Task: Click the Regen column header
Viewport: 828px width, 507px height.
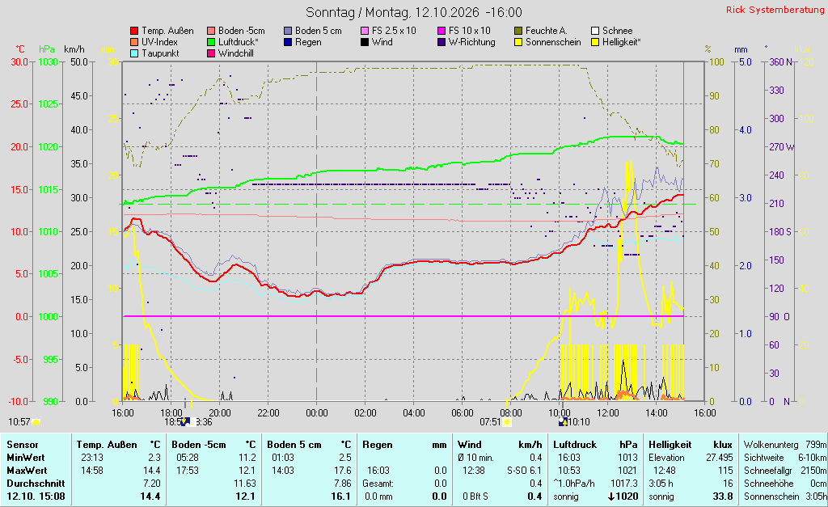Action: pyautogui.click(x=378, y=445)
